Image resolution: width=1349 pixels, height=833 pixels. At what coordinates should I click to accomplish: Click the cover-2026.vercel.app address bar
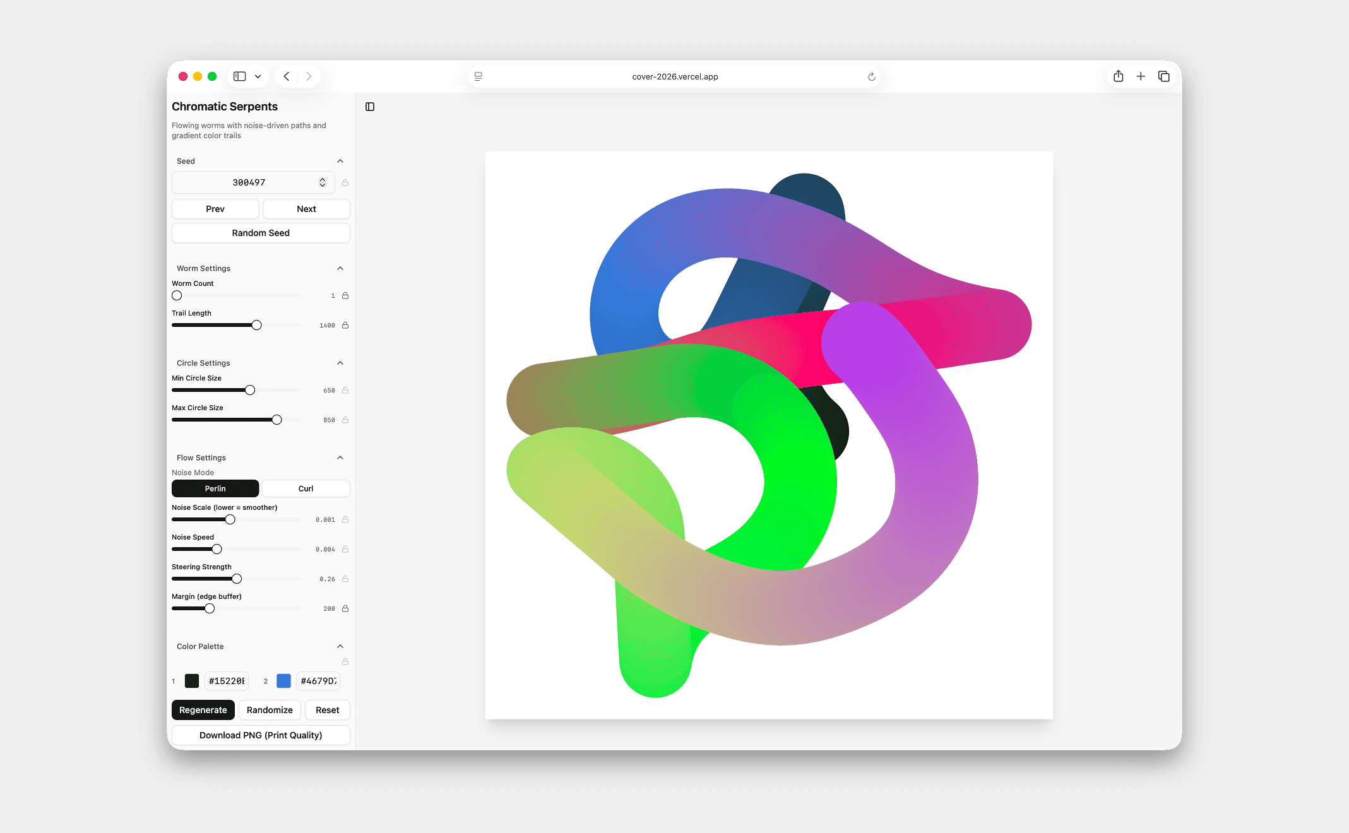[x=674, y=76]
